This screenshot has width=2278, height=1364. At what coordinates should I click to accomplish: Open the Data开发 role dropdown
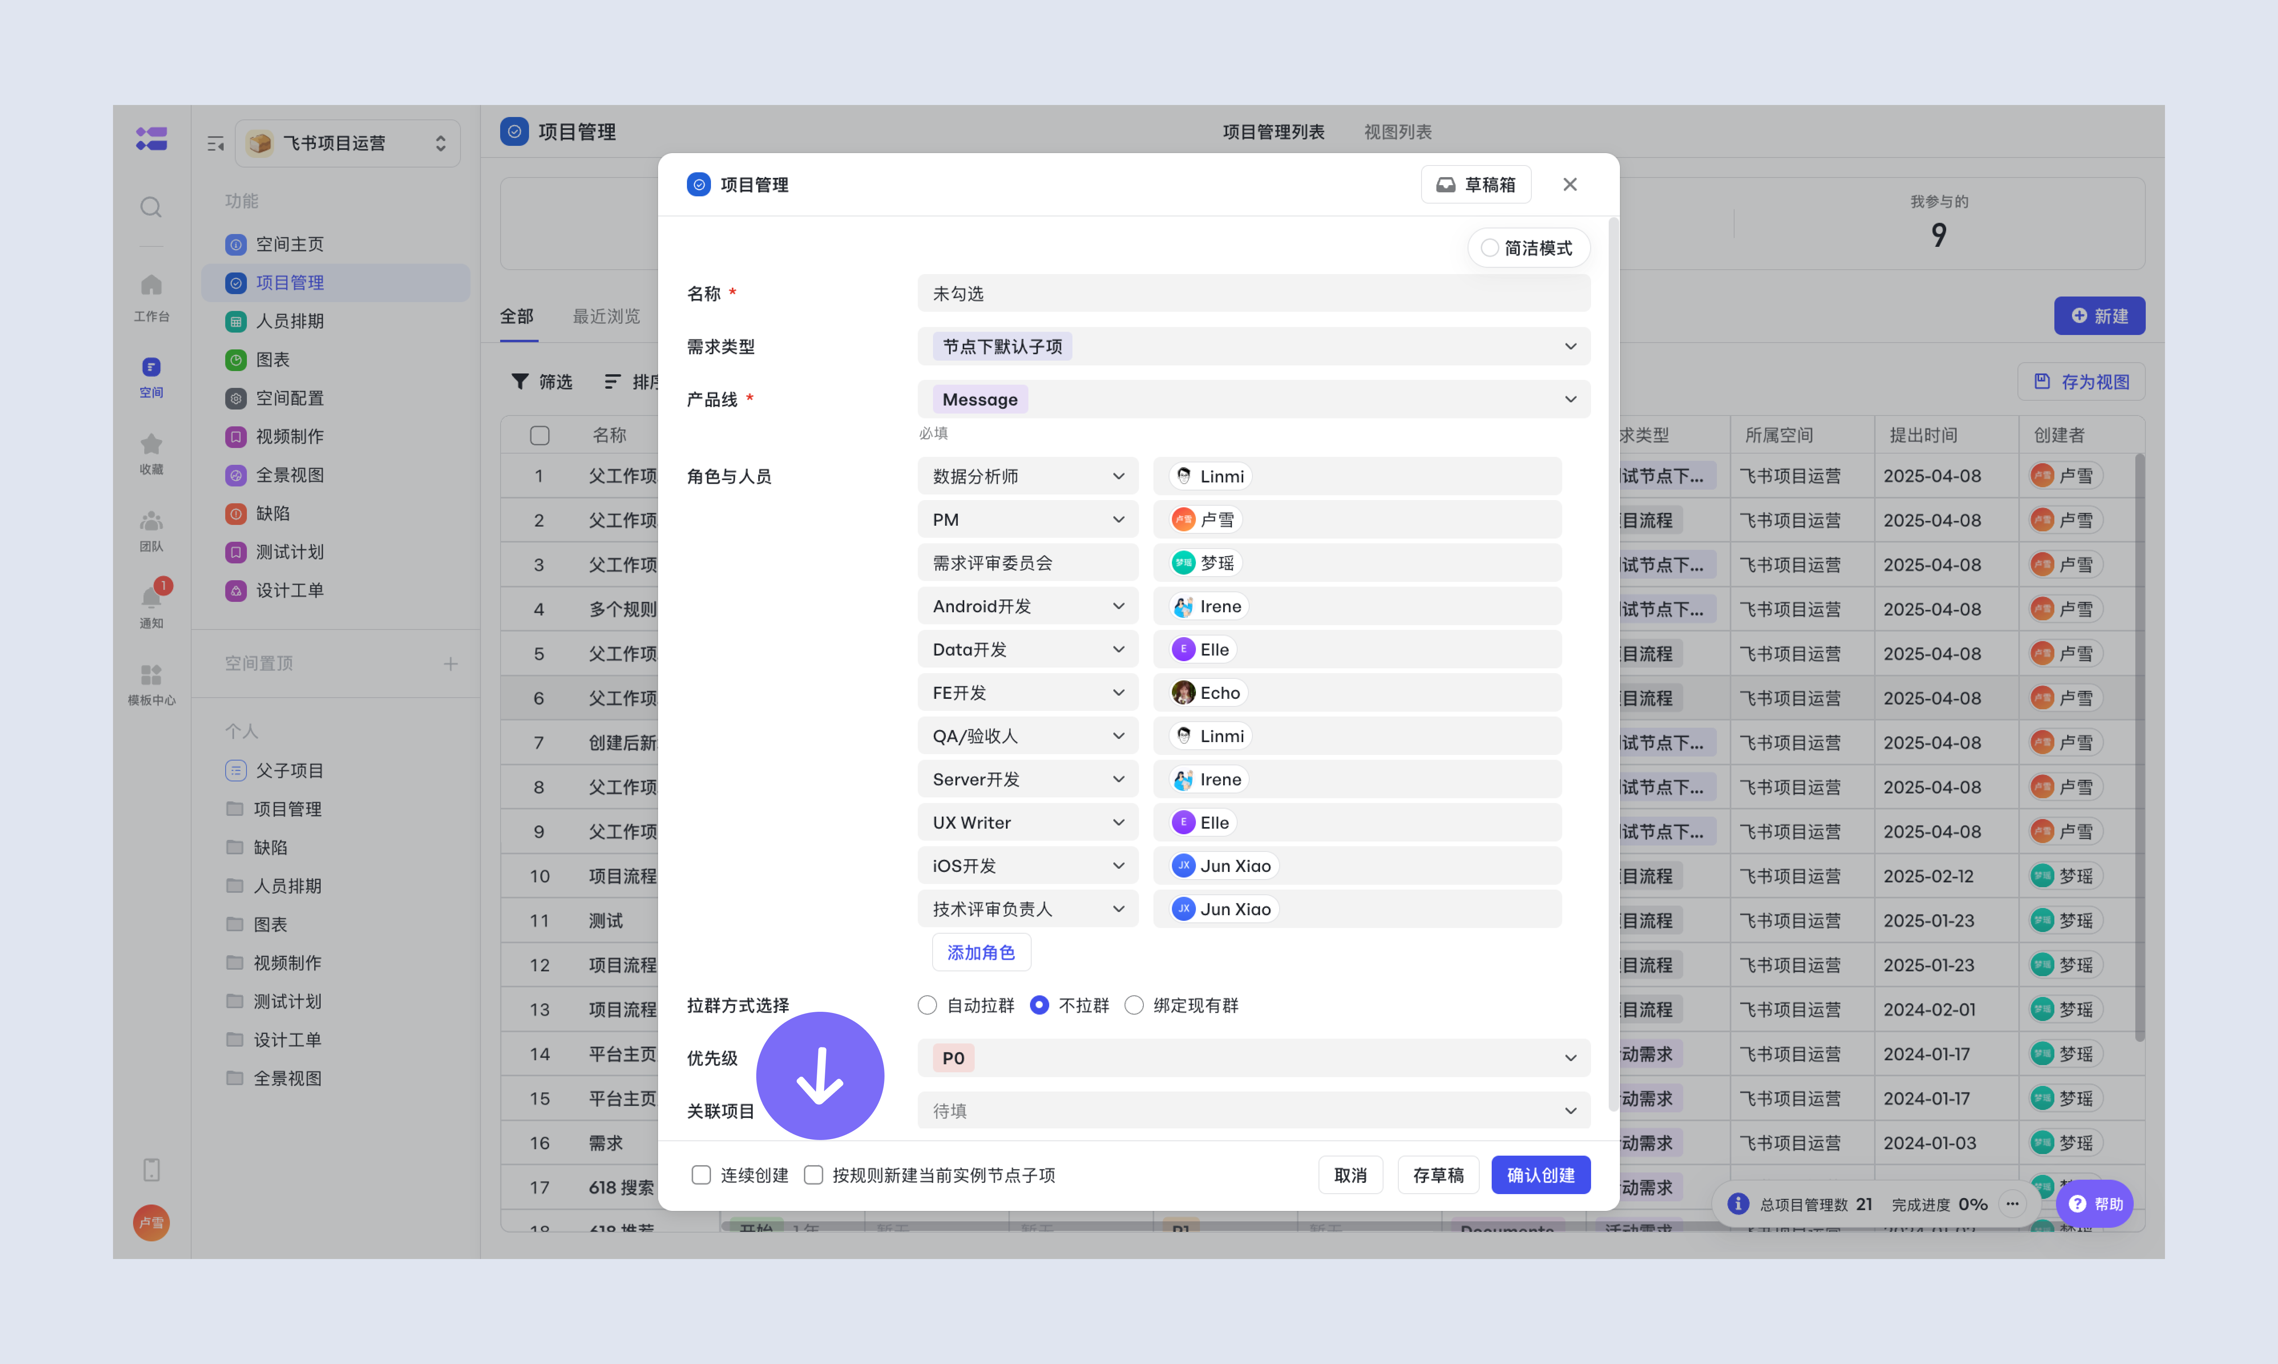(x=1028, y=650)
